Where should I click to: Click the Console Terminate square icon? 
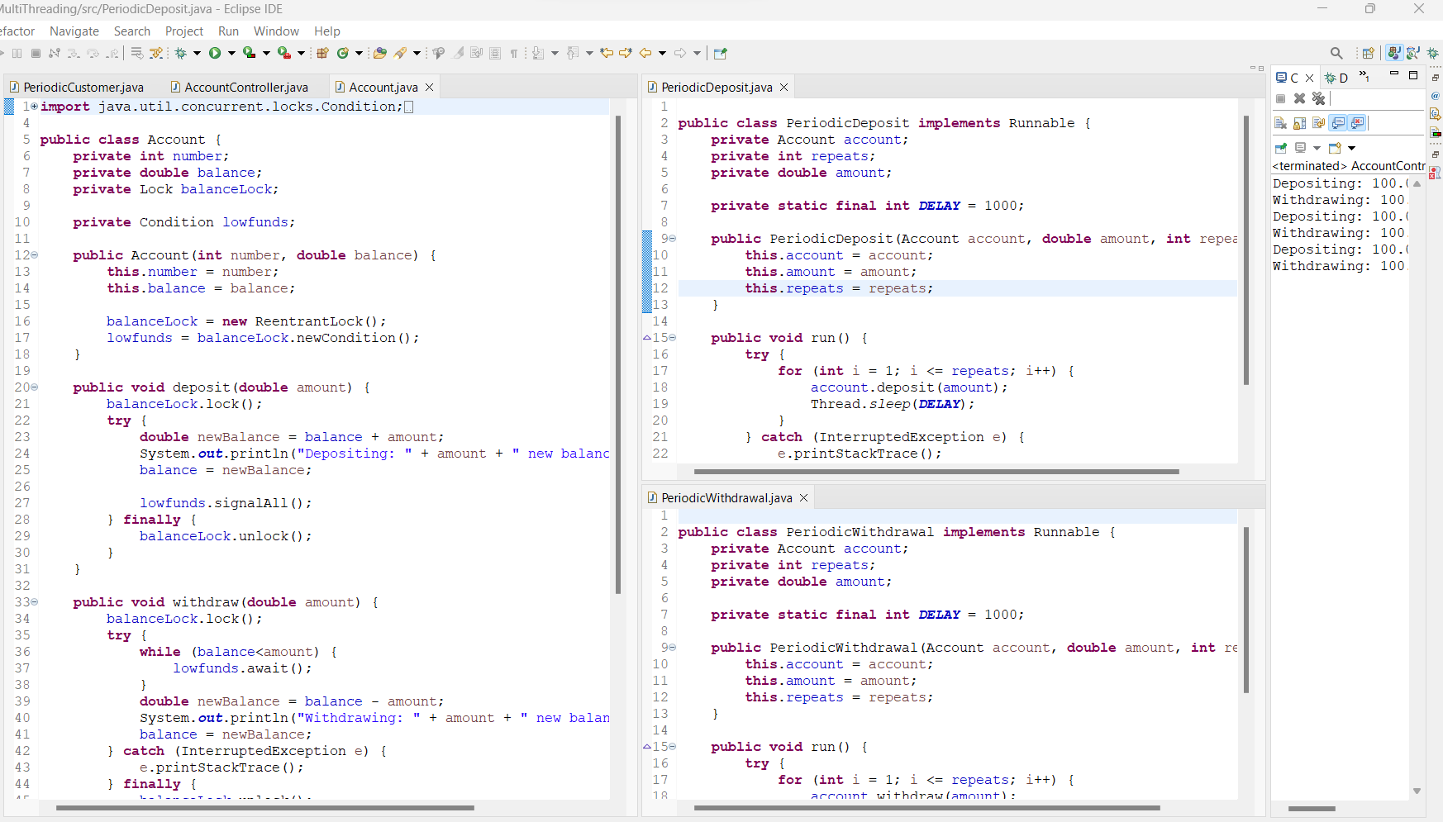[x=1280, y=98]
